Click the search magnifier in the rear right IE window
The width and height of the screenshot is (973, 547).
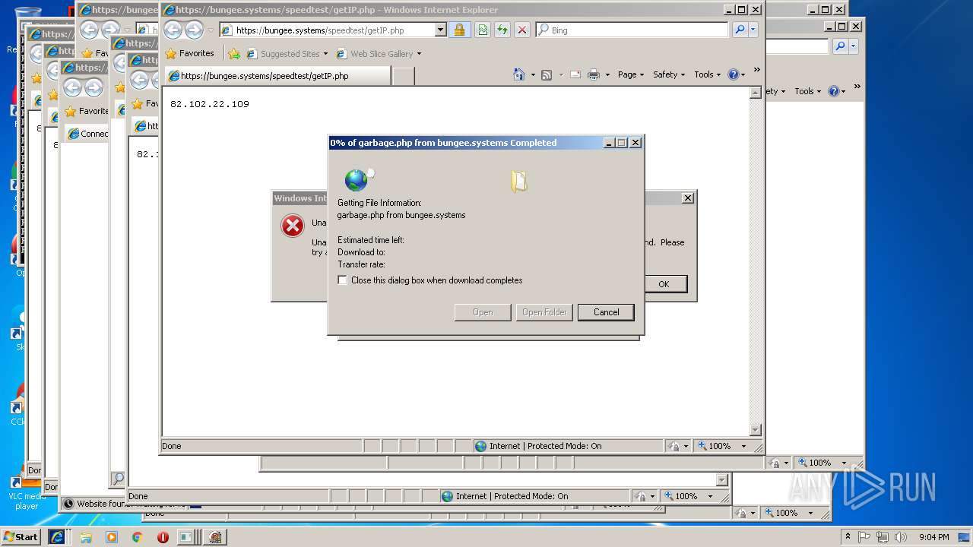[x=841, y=46]
